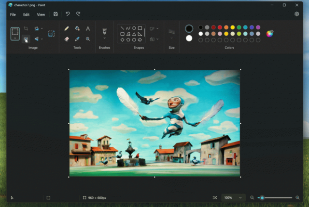309x207 pixels.
Task: Select the Color picker eyedropper tool
Action: tap(77, 39)
